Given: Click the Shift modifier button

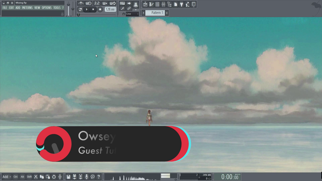Looking at the screenshot, I should 29,177.
